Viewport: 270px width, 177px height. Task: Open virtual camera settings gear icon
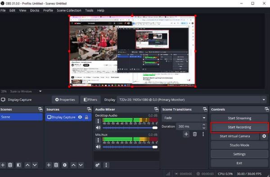264,136
